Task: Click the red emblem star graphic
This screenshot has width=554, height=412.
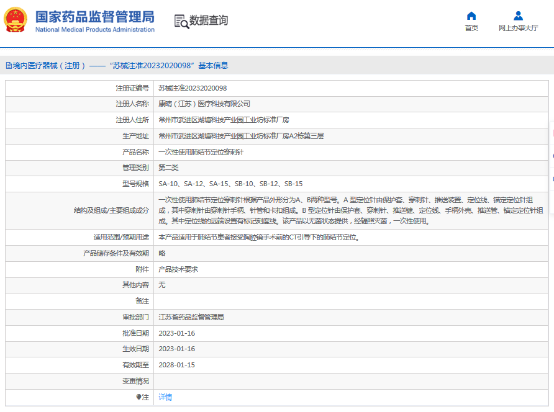Action: tap(16, 14)
